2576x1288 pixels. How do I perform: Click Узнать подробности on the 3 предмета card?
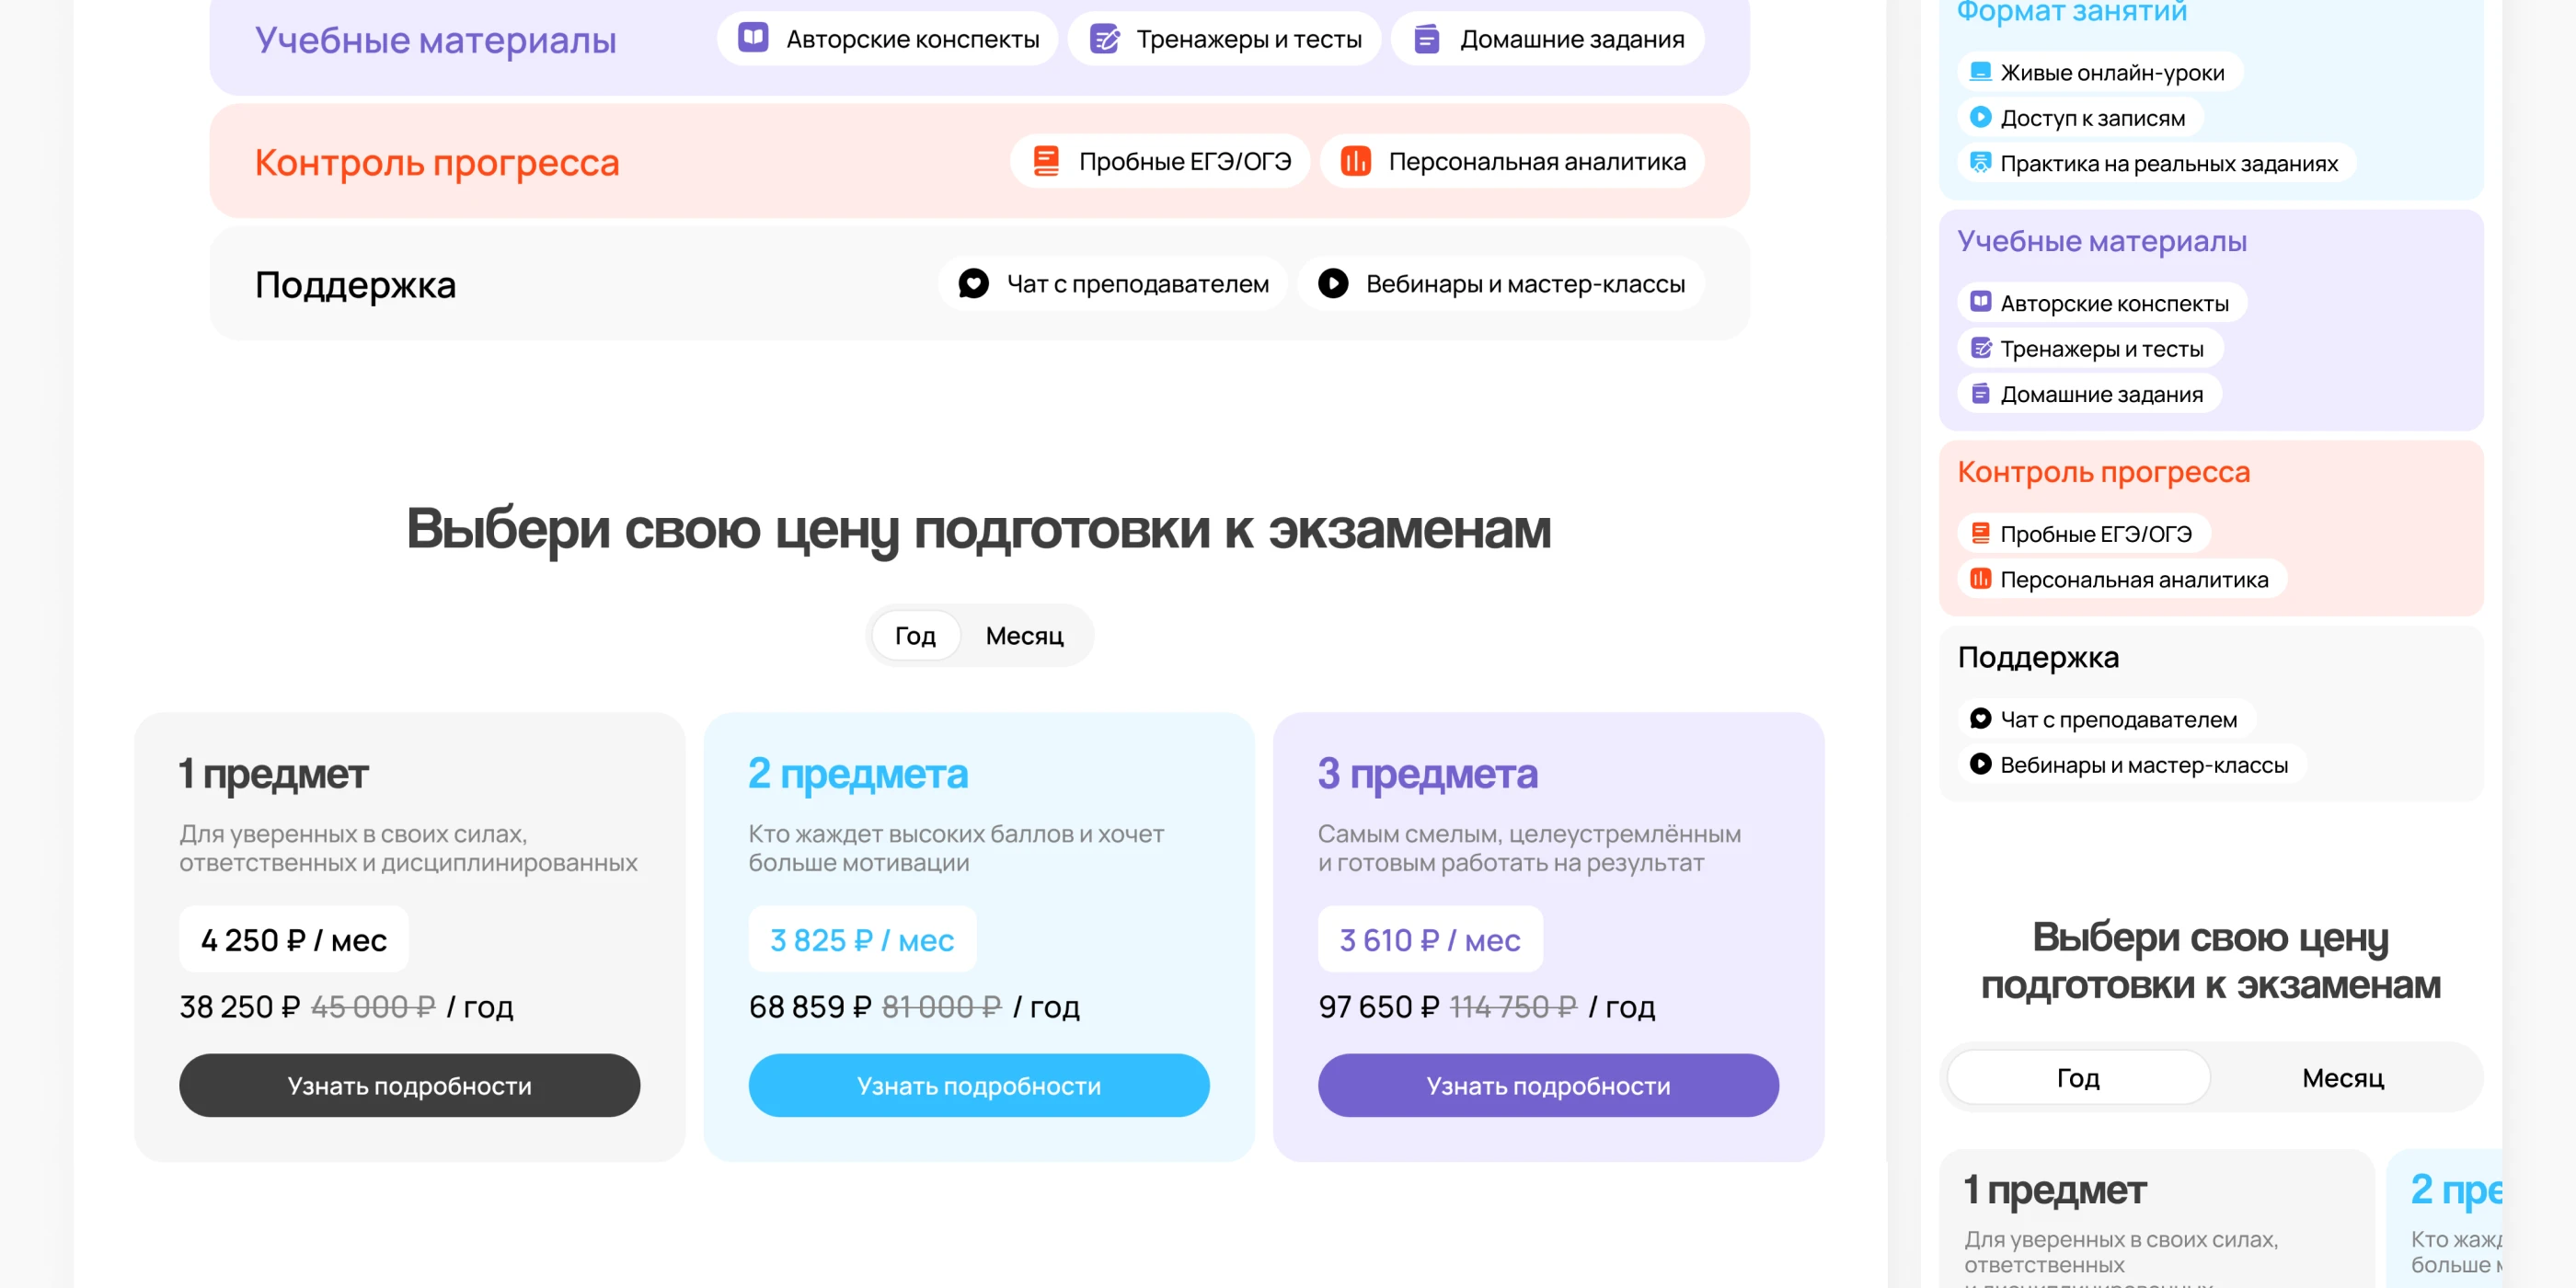[x=1547, y=1085]
